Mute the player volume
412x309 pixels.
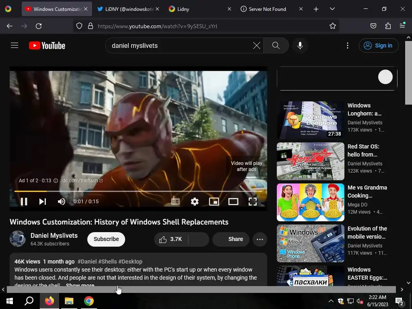(62, 202)
